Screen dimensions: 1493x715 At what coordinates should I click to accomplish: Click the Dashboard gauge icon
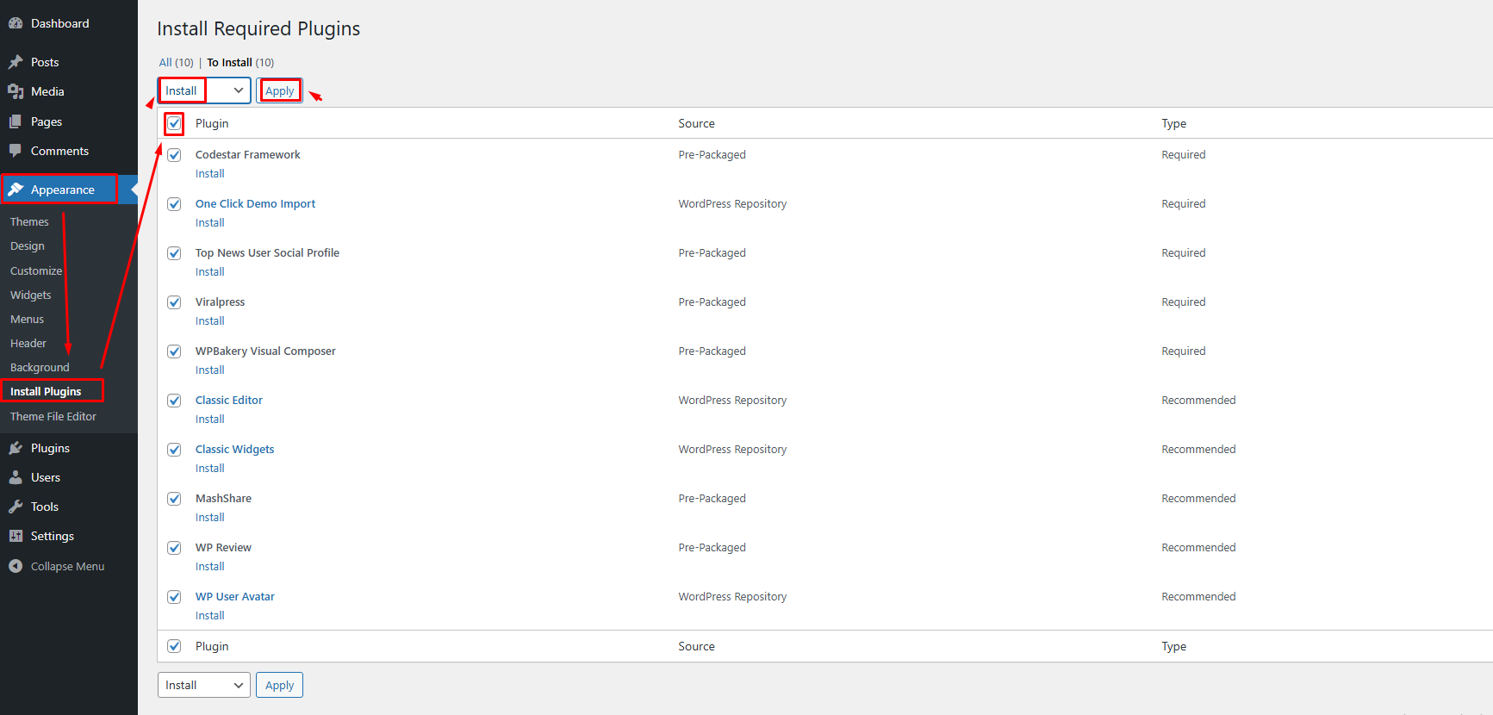[16, 23]
